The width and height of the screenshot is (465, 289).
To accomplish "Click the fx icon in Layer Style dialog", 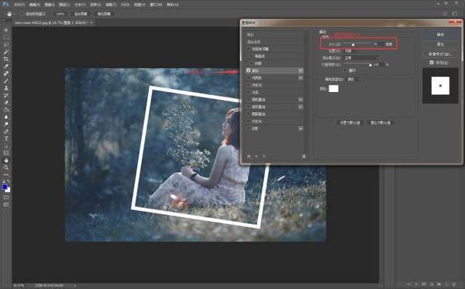I will click(249, 156).
